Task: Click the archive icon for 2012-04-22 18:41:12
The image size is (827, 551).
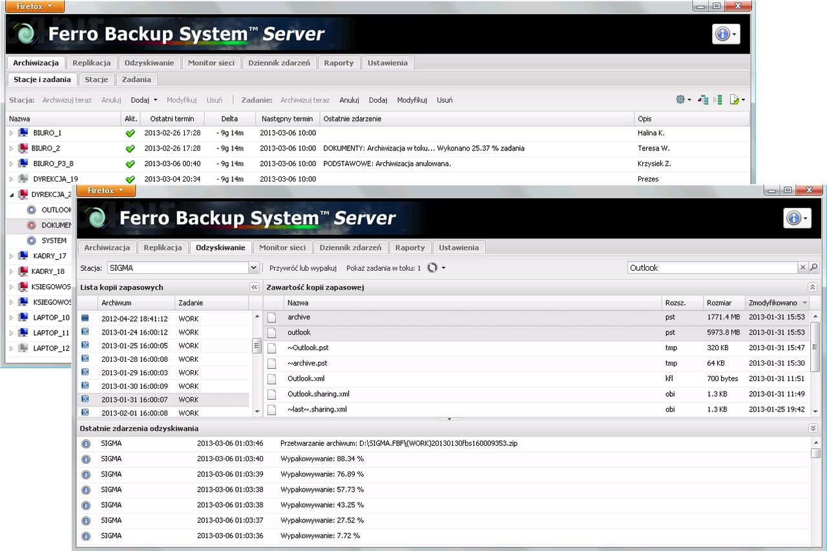Action: [85, 318]
